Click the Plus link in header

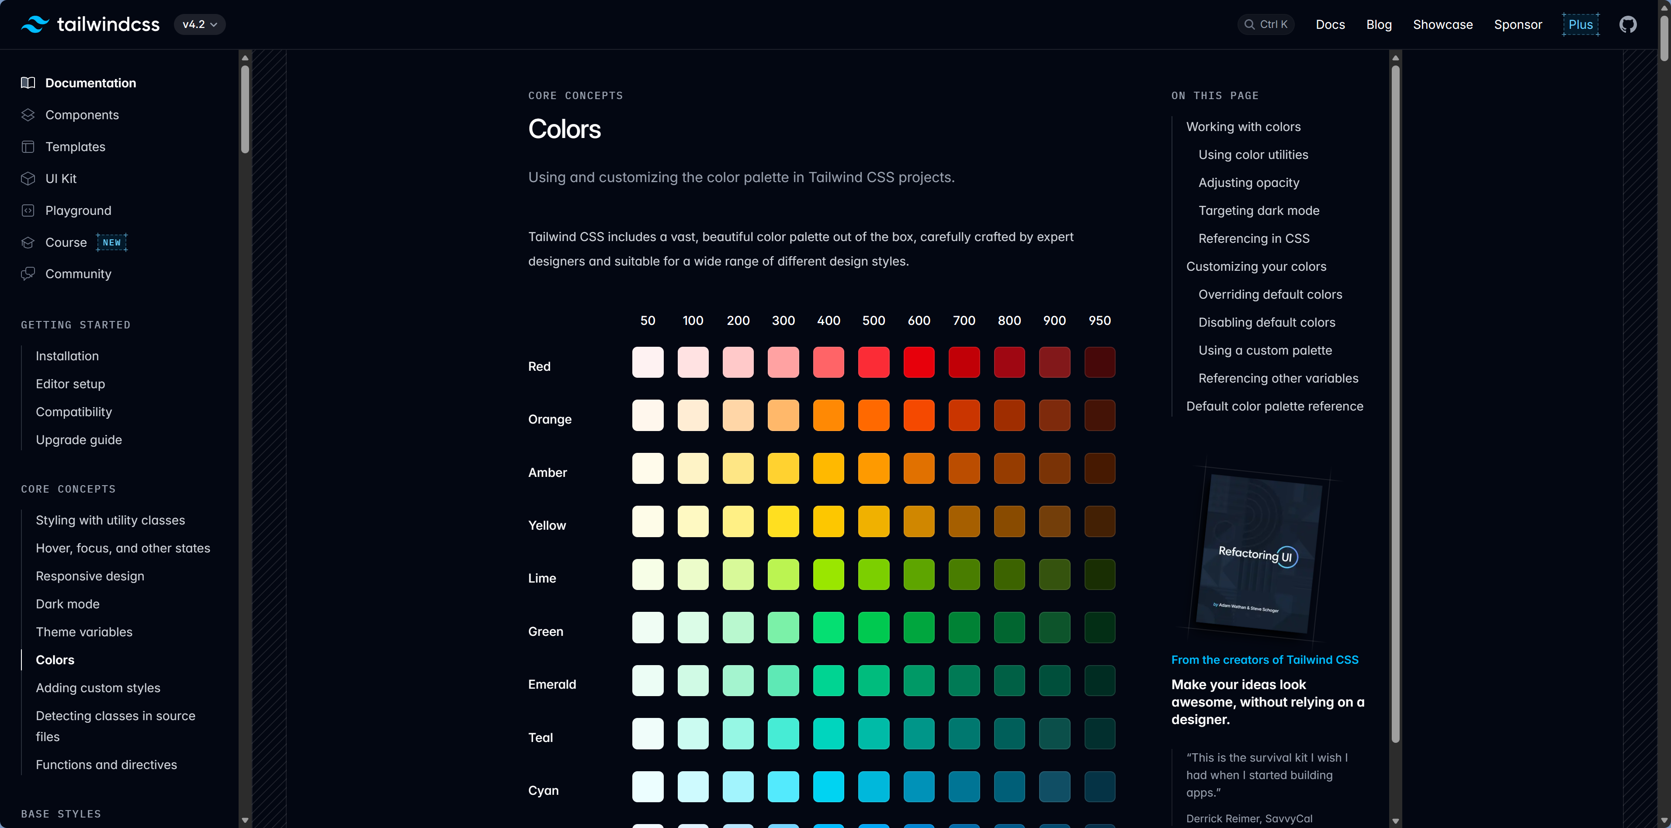1580,24
